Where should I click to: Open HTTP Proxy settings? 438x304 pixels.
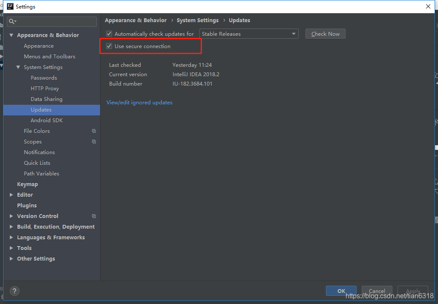point(45,89)
